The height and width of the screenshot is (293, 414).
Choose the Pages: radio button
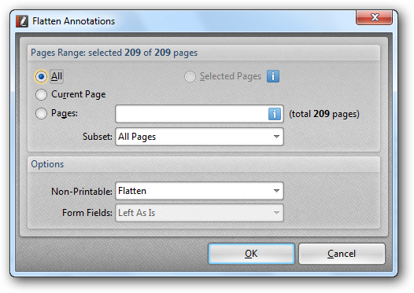(41, 114)
